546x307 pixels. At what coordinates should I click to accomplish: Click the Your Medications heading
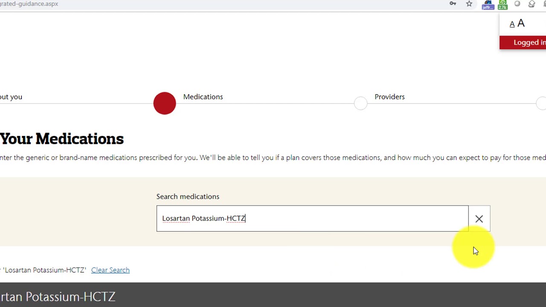(x=62, y=139)
